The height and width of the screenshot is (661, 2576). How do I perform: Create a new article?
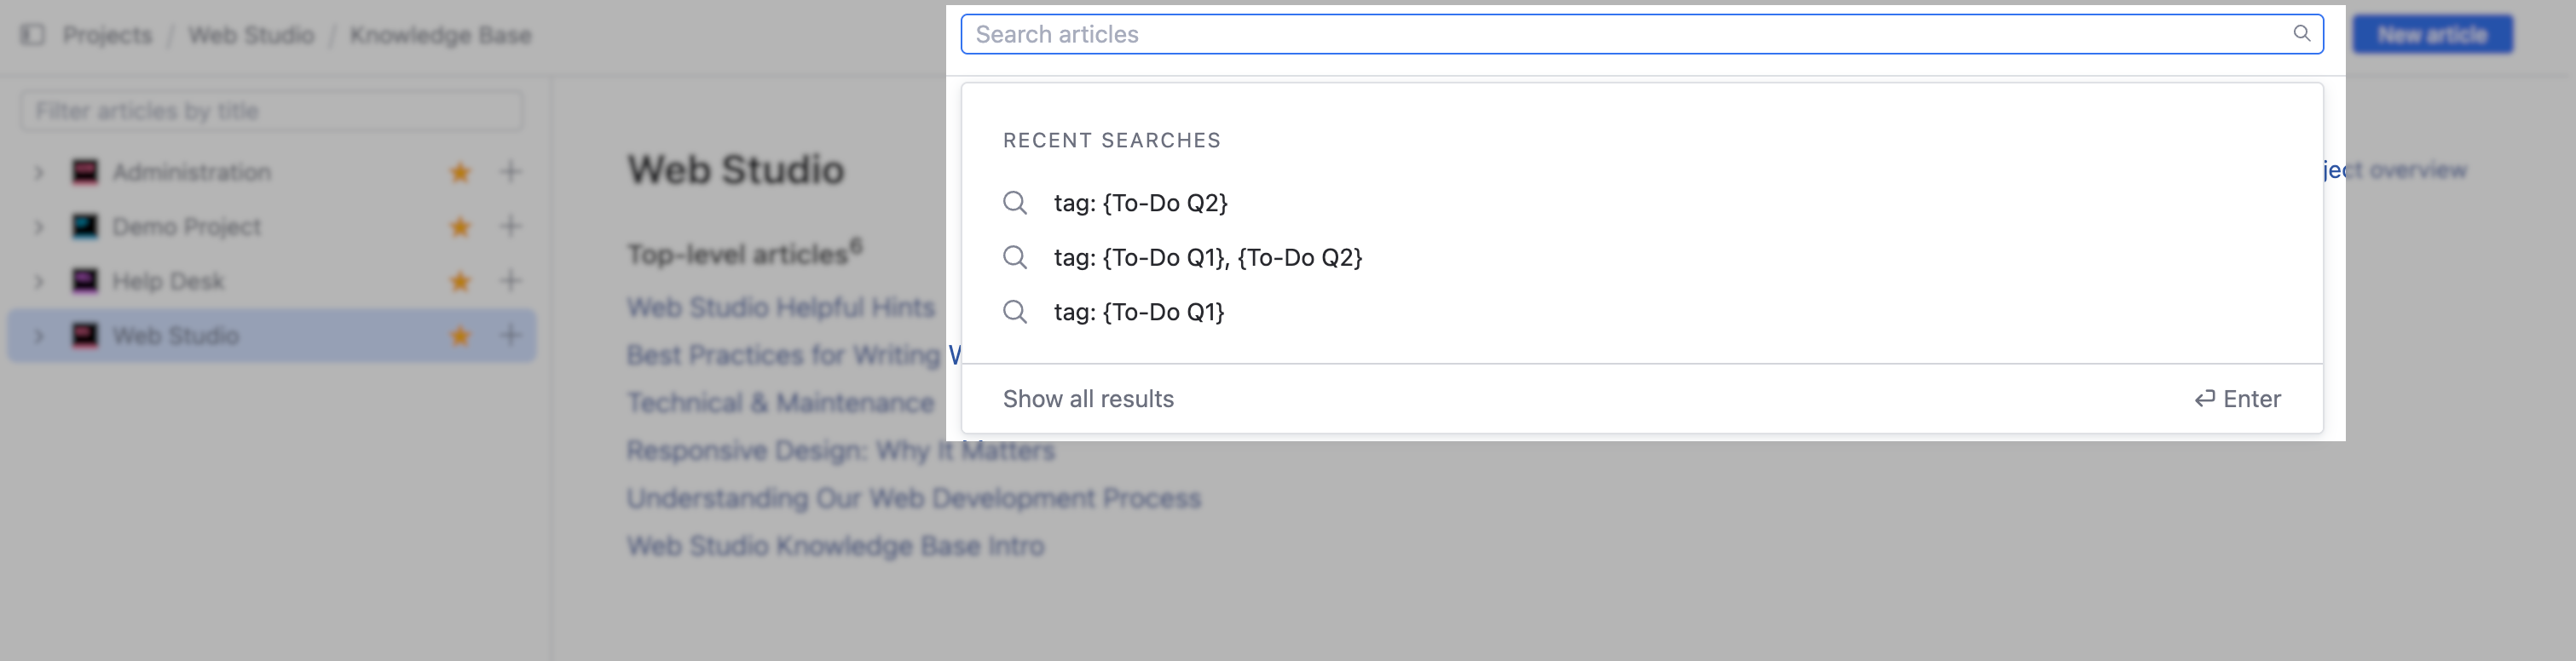2433,33
